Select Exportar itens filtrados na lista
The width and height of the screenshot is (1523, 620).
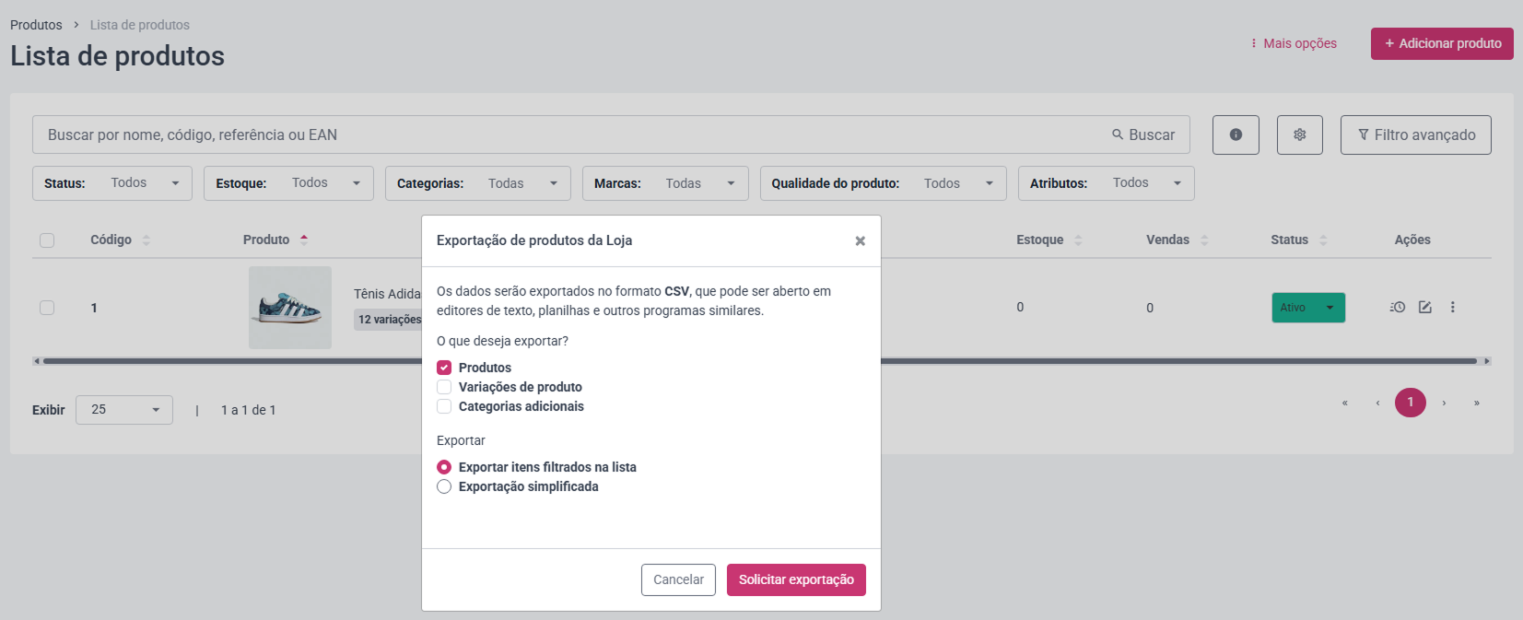tap(444, 467)
